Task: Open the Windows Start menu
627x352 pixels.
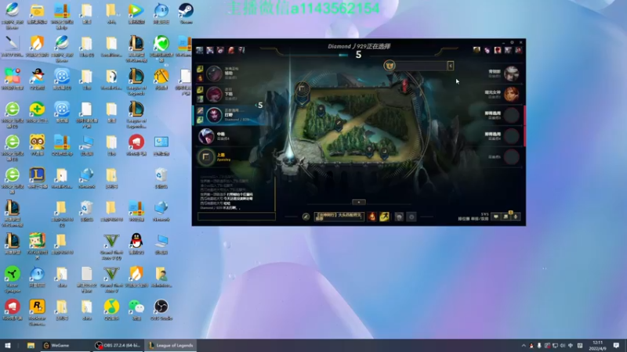Action: click(x=8, y=346)
